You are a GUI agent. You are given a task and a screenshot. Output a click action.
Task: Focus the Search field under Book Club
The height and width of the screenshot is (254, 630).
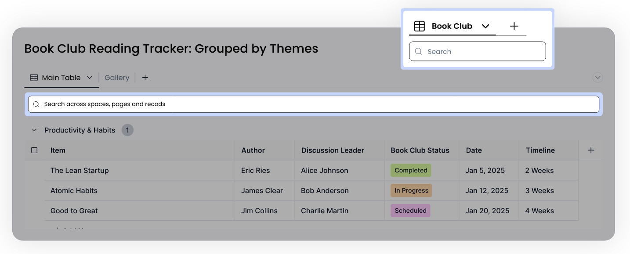478,51
